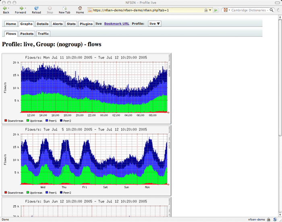Click the scrollbar down arrow
Screen dimensions: 282x222
(x=280, y=215)
